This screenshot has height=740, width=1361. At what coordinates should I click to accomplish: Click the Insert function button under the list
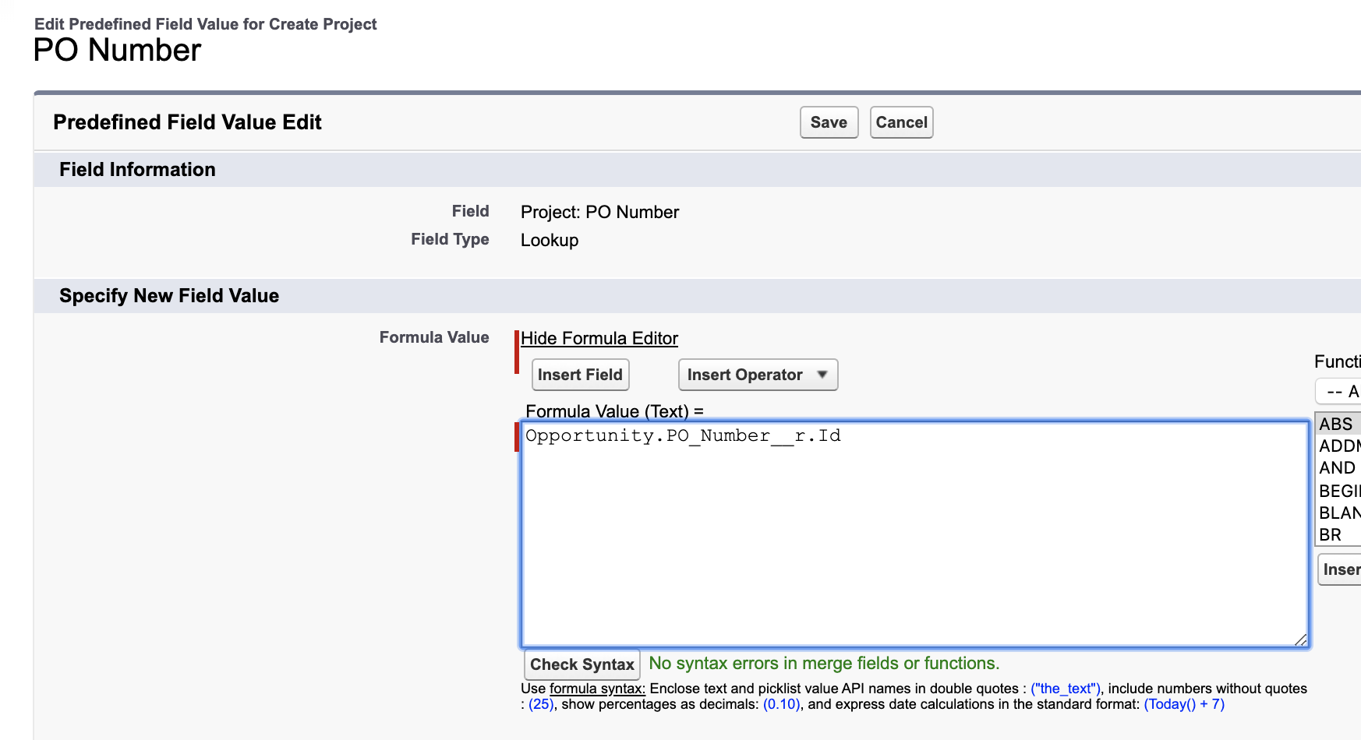[1341, 569]
